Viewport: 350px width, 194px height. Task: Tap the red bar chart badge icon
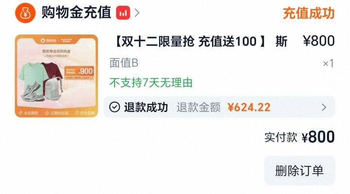123,13
